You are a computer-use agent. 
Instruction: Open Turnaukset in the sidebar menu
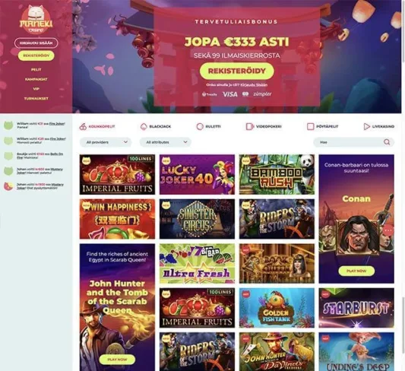[36, 98]
